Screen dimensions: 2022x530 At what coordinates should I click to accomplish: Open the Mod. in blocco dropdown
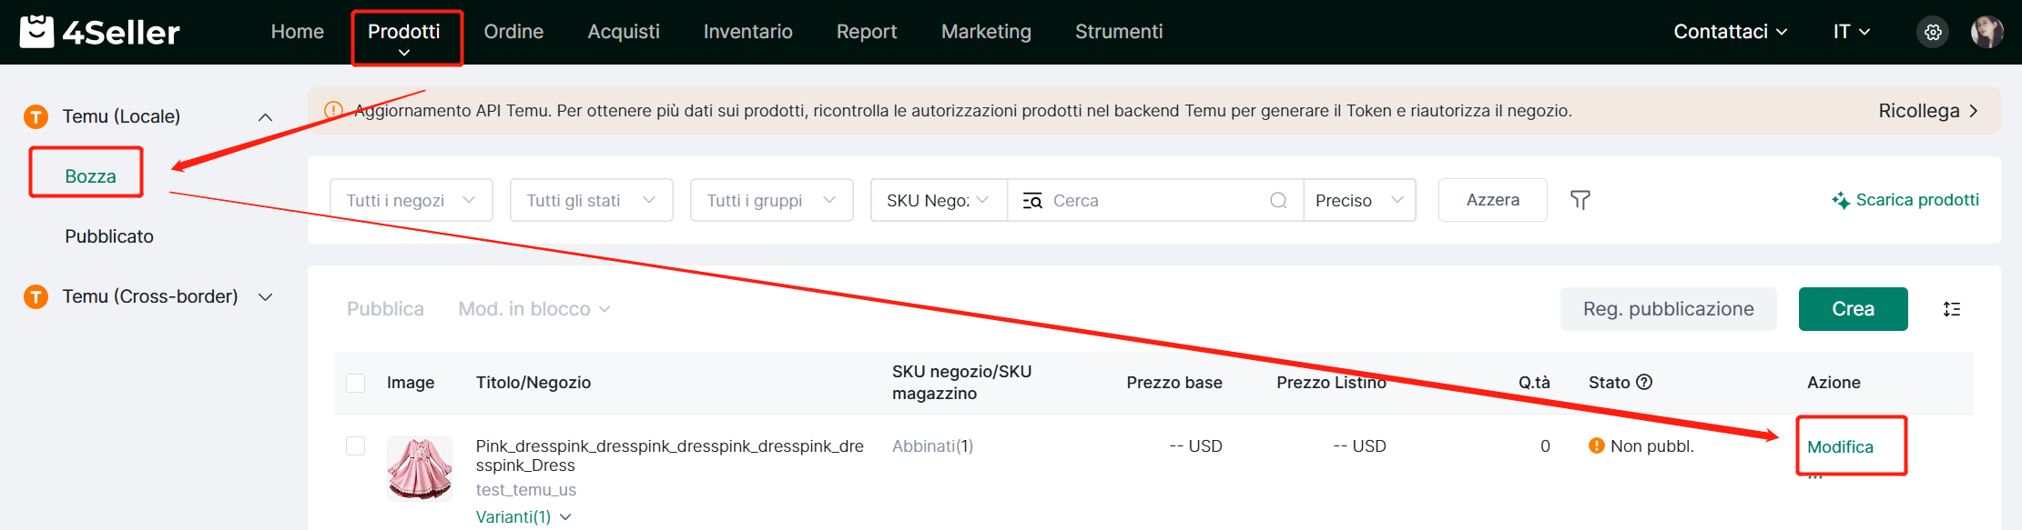534,309
